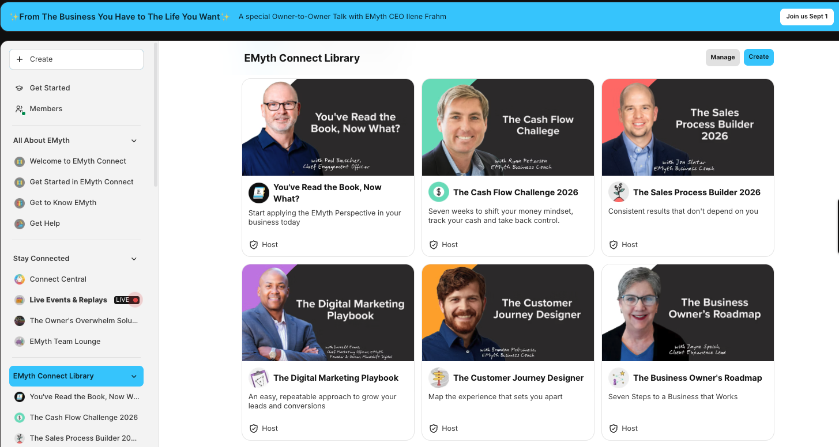Click The Business Owner's Roadmap cover image
This screenshot has width=839, height=447.
click(x=688, y=313)
